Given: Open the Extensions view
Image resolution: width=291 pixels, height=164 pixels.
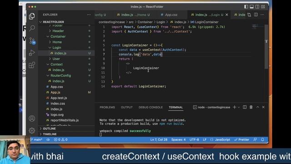Looking at the screenshot, I should point(32,65).
